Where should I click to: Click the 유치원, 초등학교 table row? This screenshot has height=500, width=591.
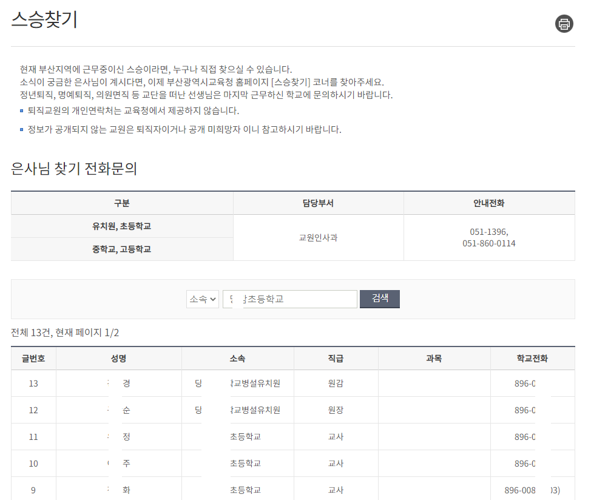[121, 225]
